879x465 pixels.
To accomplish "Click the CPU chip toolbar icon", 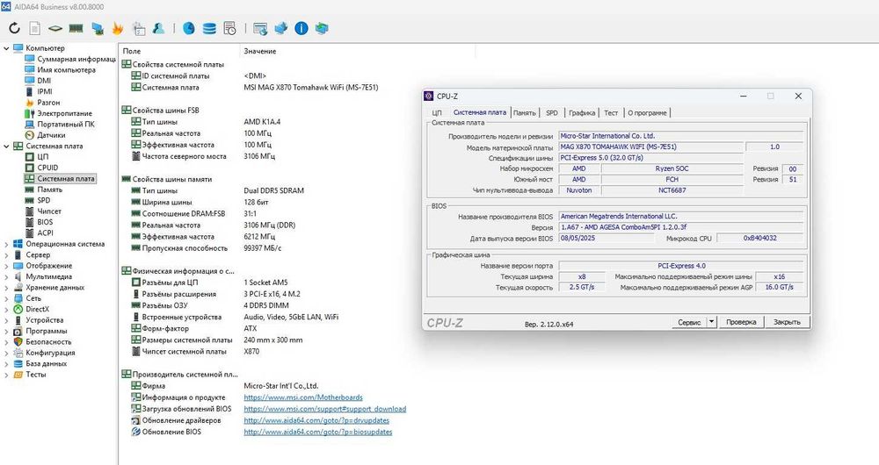I will click(54, 28).
